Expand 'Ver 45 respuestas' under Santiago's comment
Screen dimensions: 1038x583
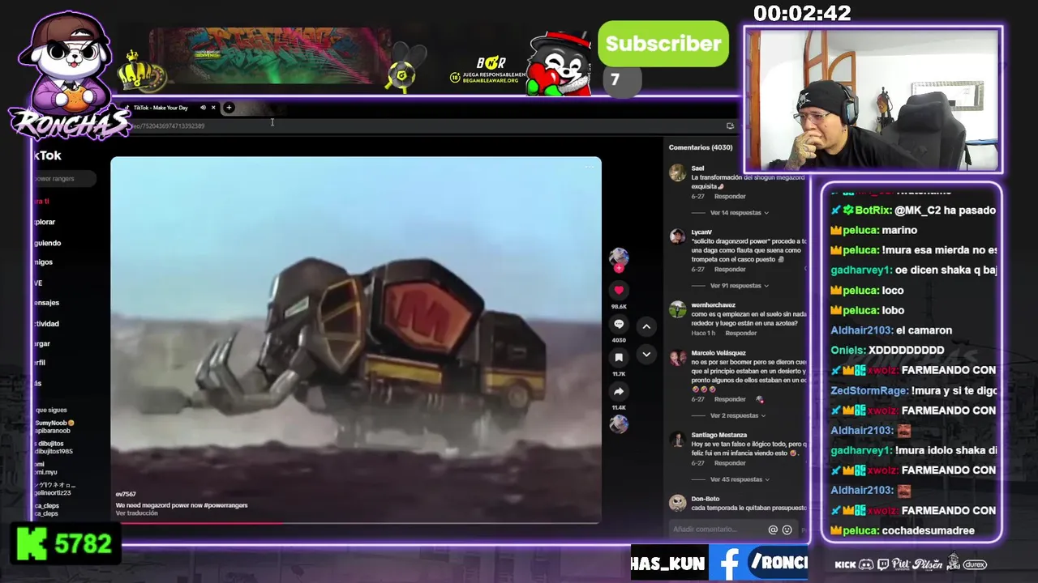pos(739,479)
